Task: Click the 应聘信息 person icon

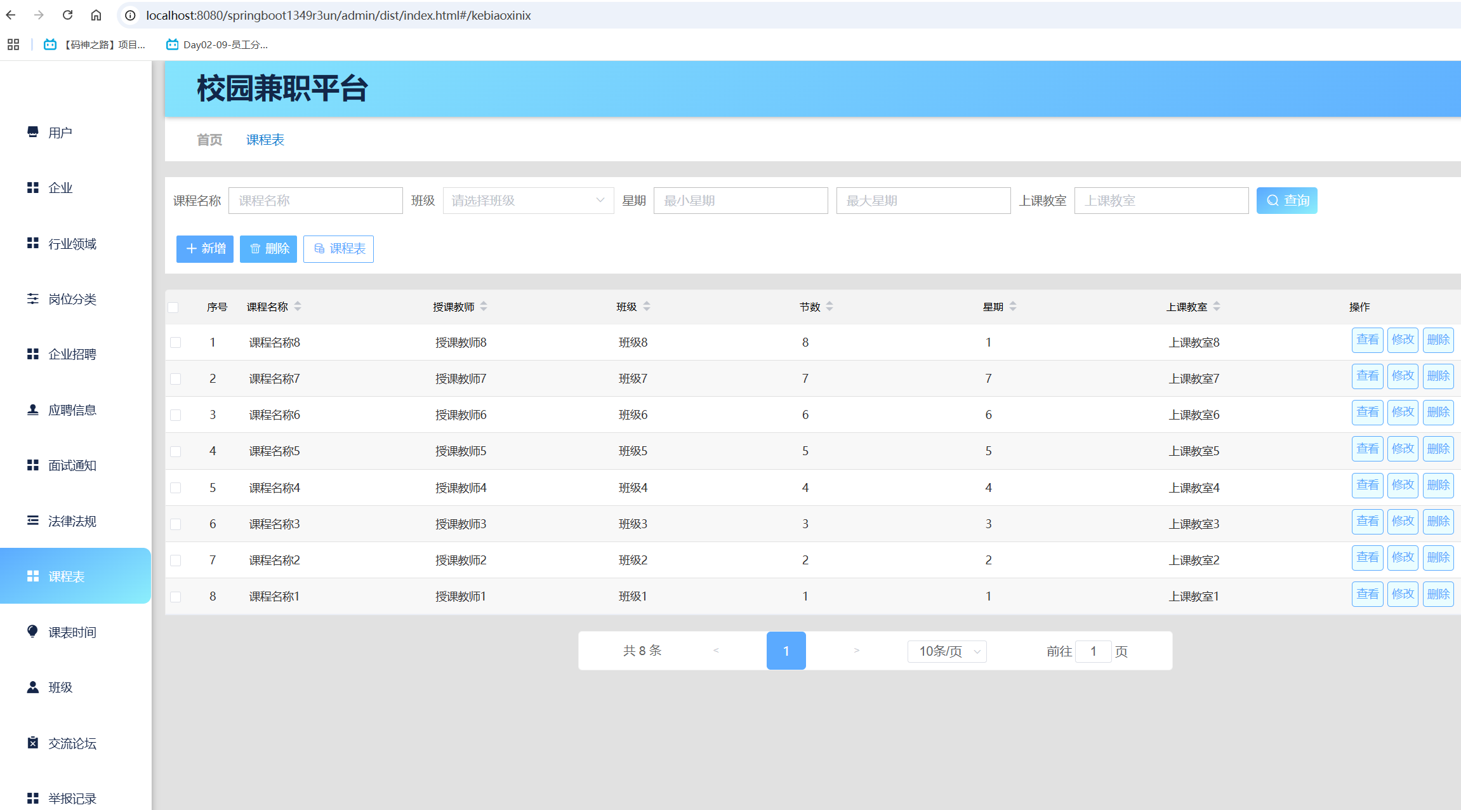Action: coord(32,409)
